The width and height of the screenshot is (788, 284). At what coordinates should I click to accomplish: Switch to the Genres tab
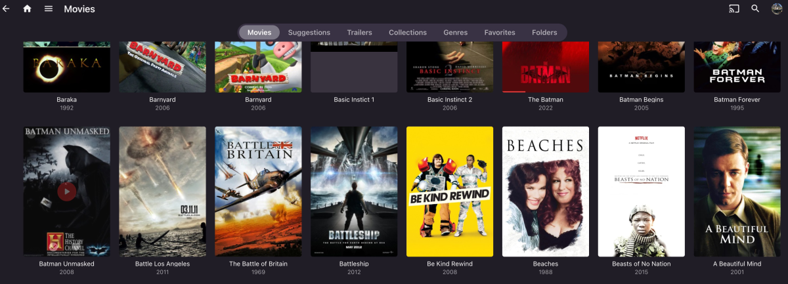tap(456, 32)
